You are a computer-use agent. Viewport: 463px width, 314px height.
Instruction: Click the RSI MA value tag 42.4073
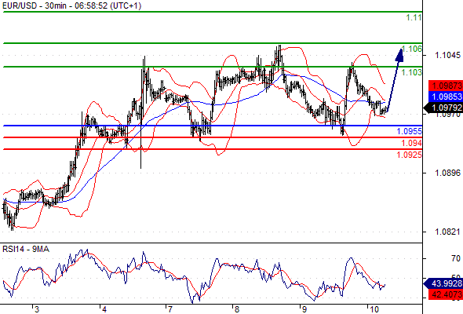446,294
